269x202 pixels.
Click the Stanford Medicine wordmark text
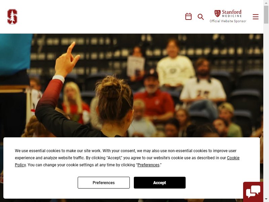[232, 13]
